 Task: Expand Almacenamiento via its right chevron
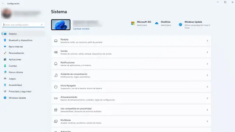point(207,98)
